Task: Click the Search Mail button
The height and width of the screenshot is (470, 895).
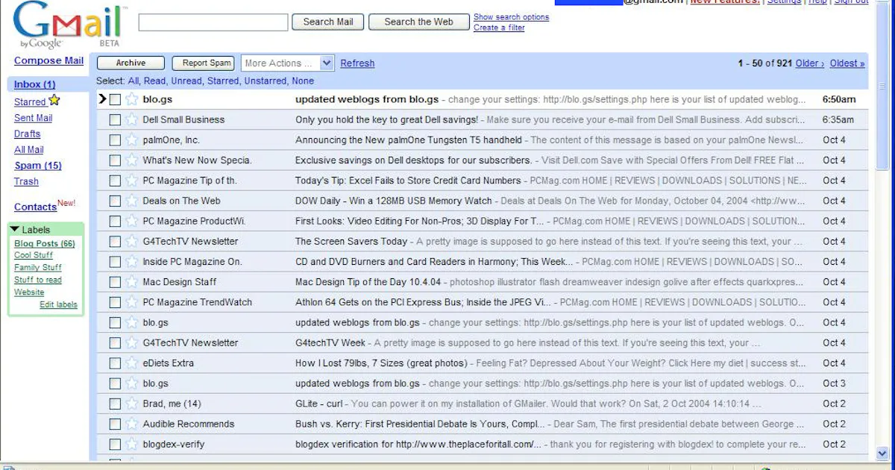Action: point(328,22)
